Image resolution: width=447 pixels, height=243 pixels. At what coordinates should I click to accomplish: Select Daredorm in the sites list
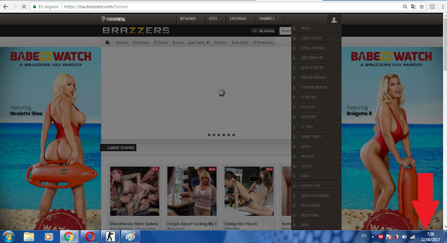[316, 117]
